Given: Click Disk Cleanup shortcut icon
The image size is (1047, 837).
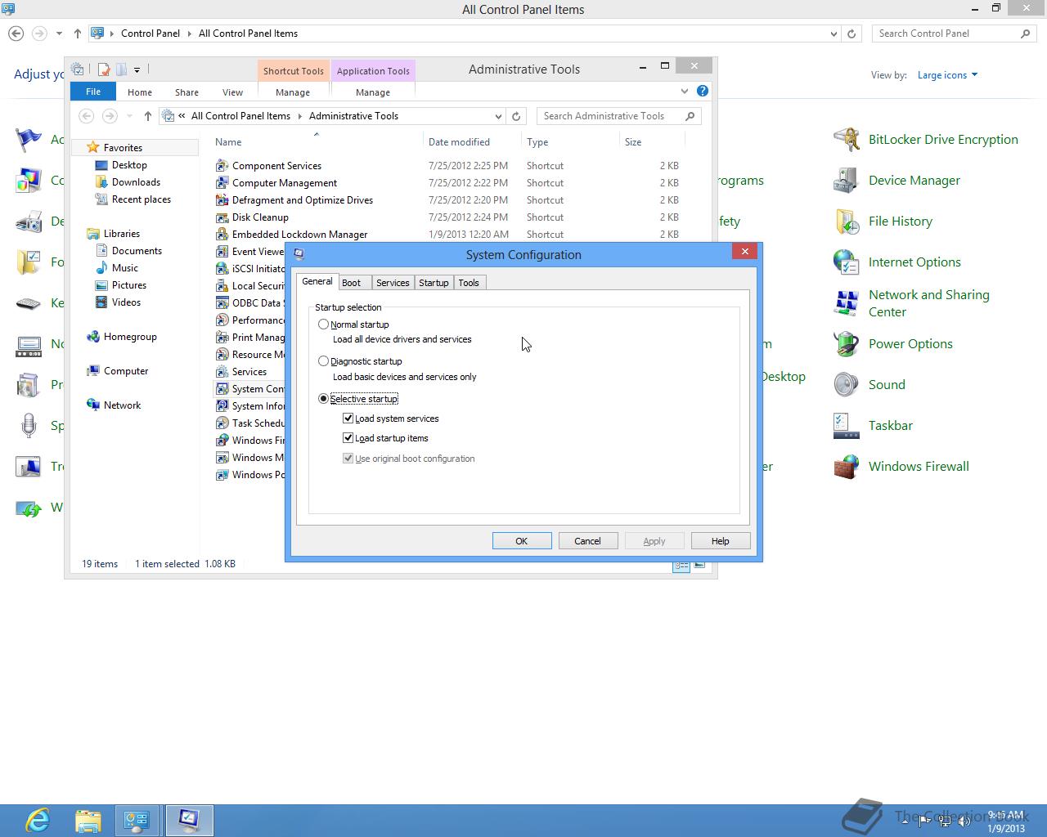Looking at the screenshot, I should tap(222, 217).
